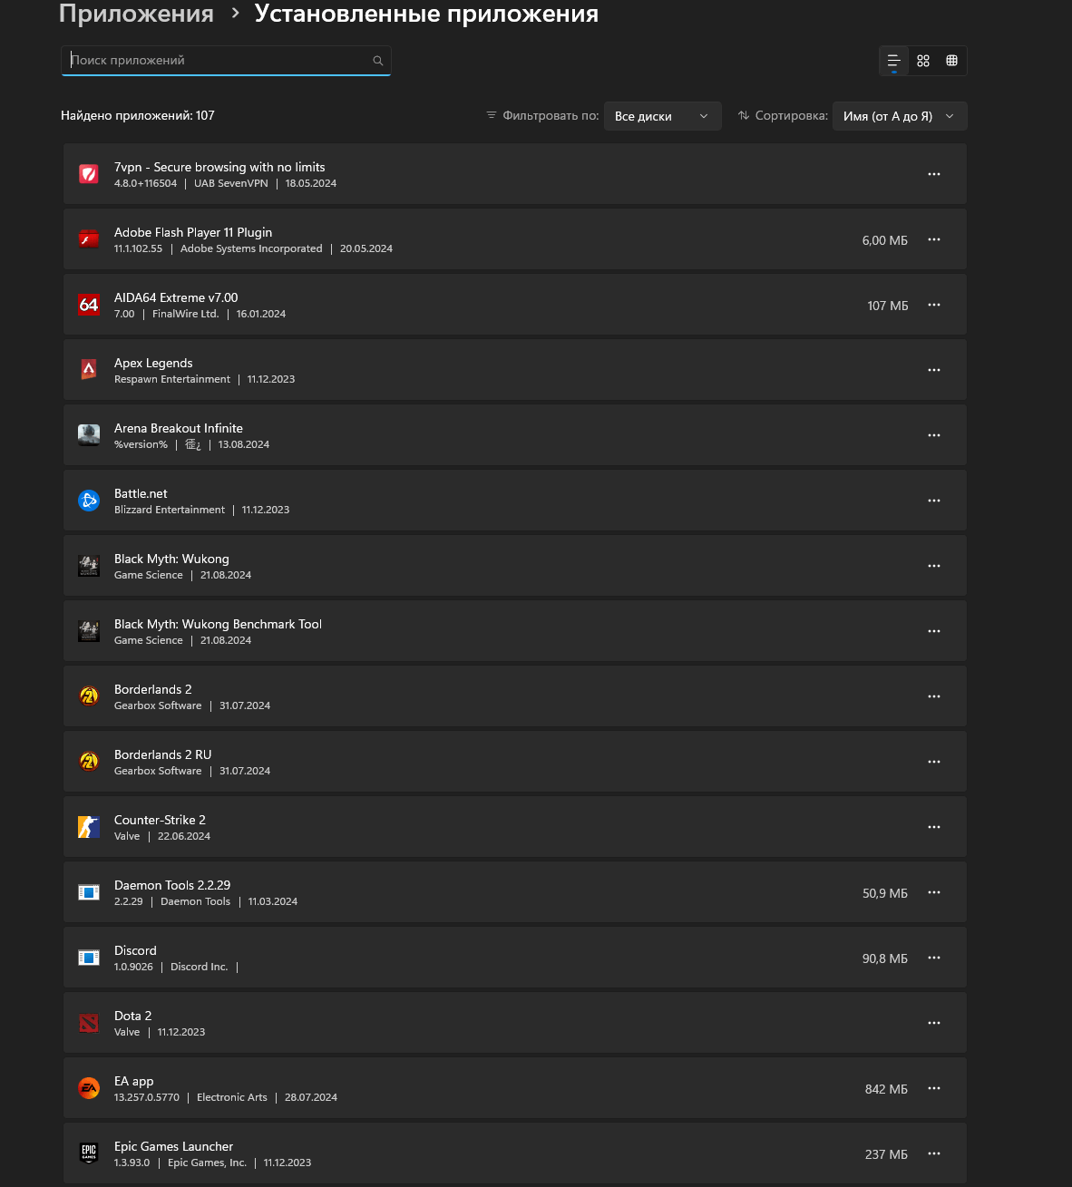This screenshot has height=1187, width=1072.
Task: Click the Borderlands 2 RU icon
Action: coord(89,762)
